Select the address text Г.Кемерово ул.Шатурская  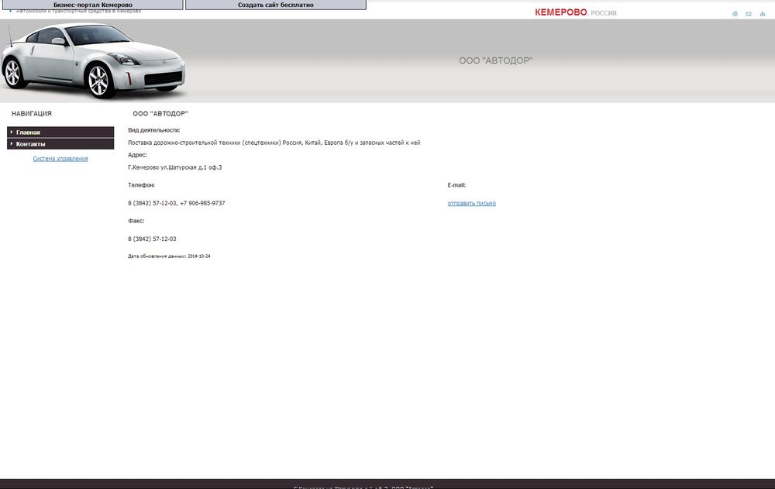(175, 167)
